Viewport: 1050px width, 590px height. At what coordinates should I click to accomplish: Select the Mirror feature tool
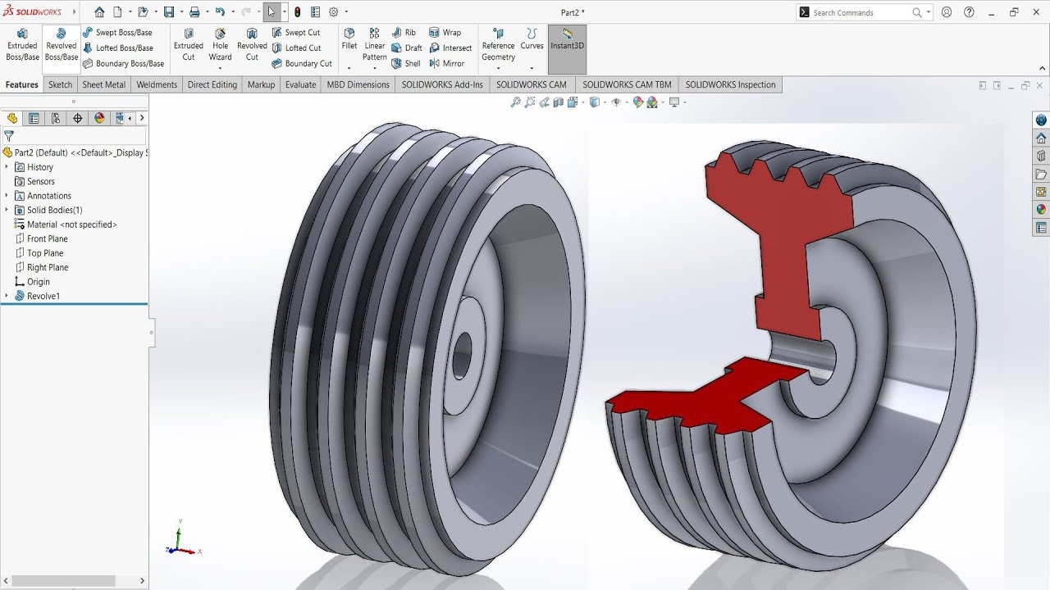coord(447,64)
